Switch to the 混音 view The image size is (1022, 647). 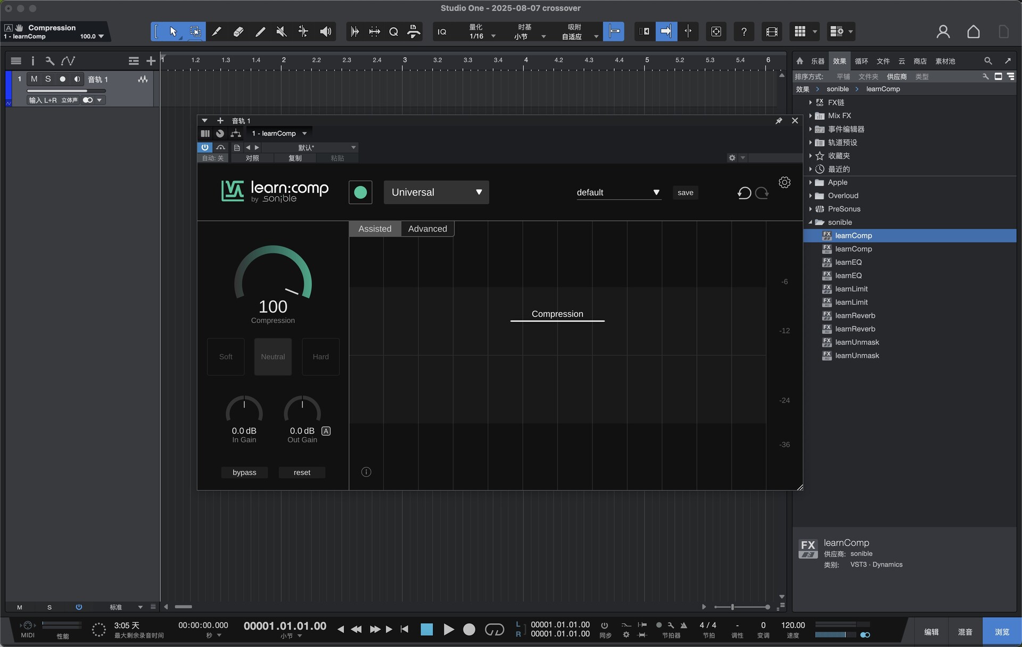point(965,632)
